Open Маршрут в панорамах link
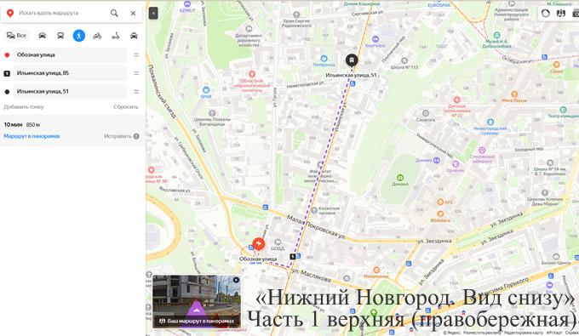This screenshot has height=336, width=579. tap(32, 136)
